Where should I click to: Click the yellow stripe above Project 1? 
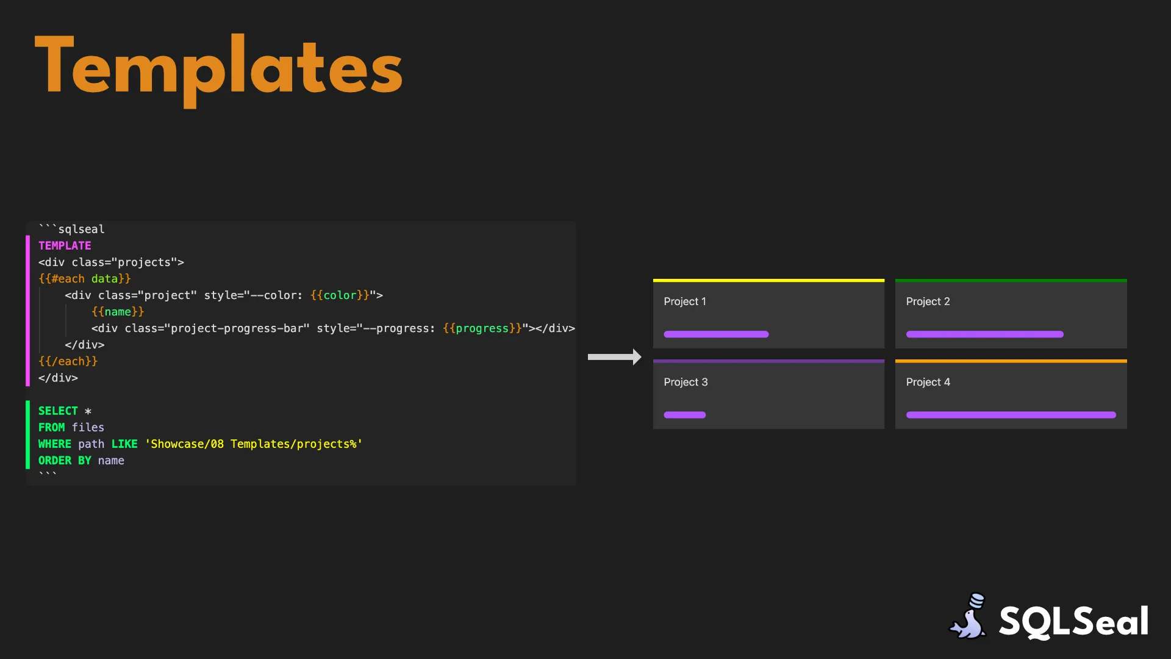768,281
